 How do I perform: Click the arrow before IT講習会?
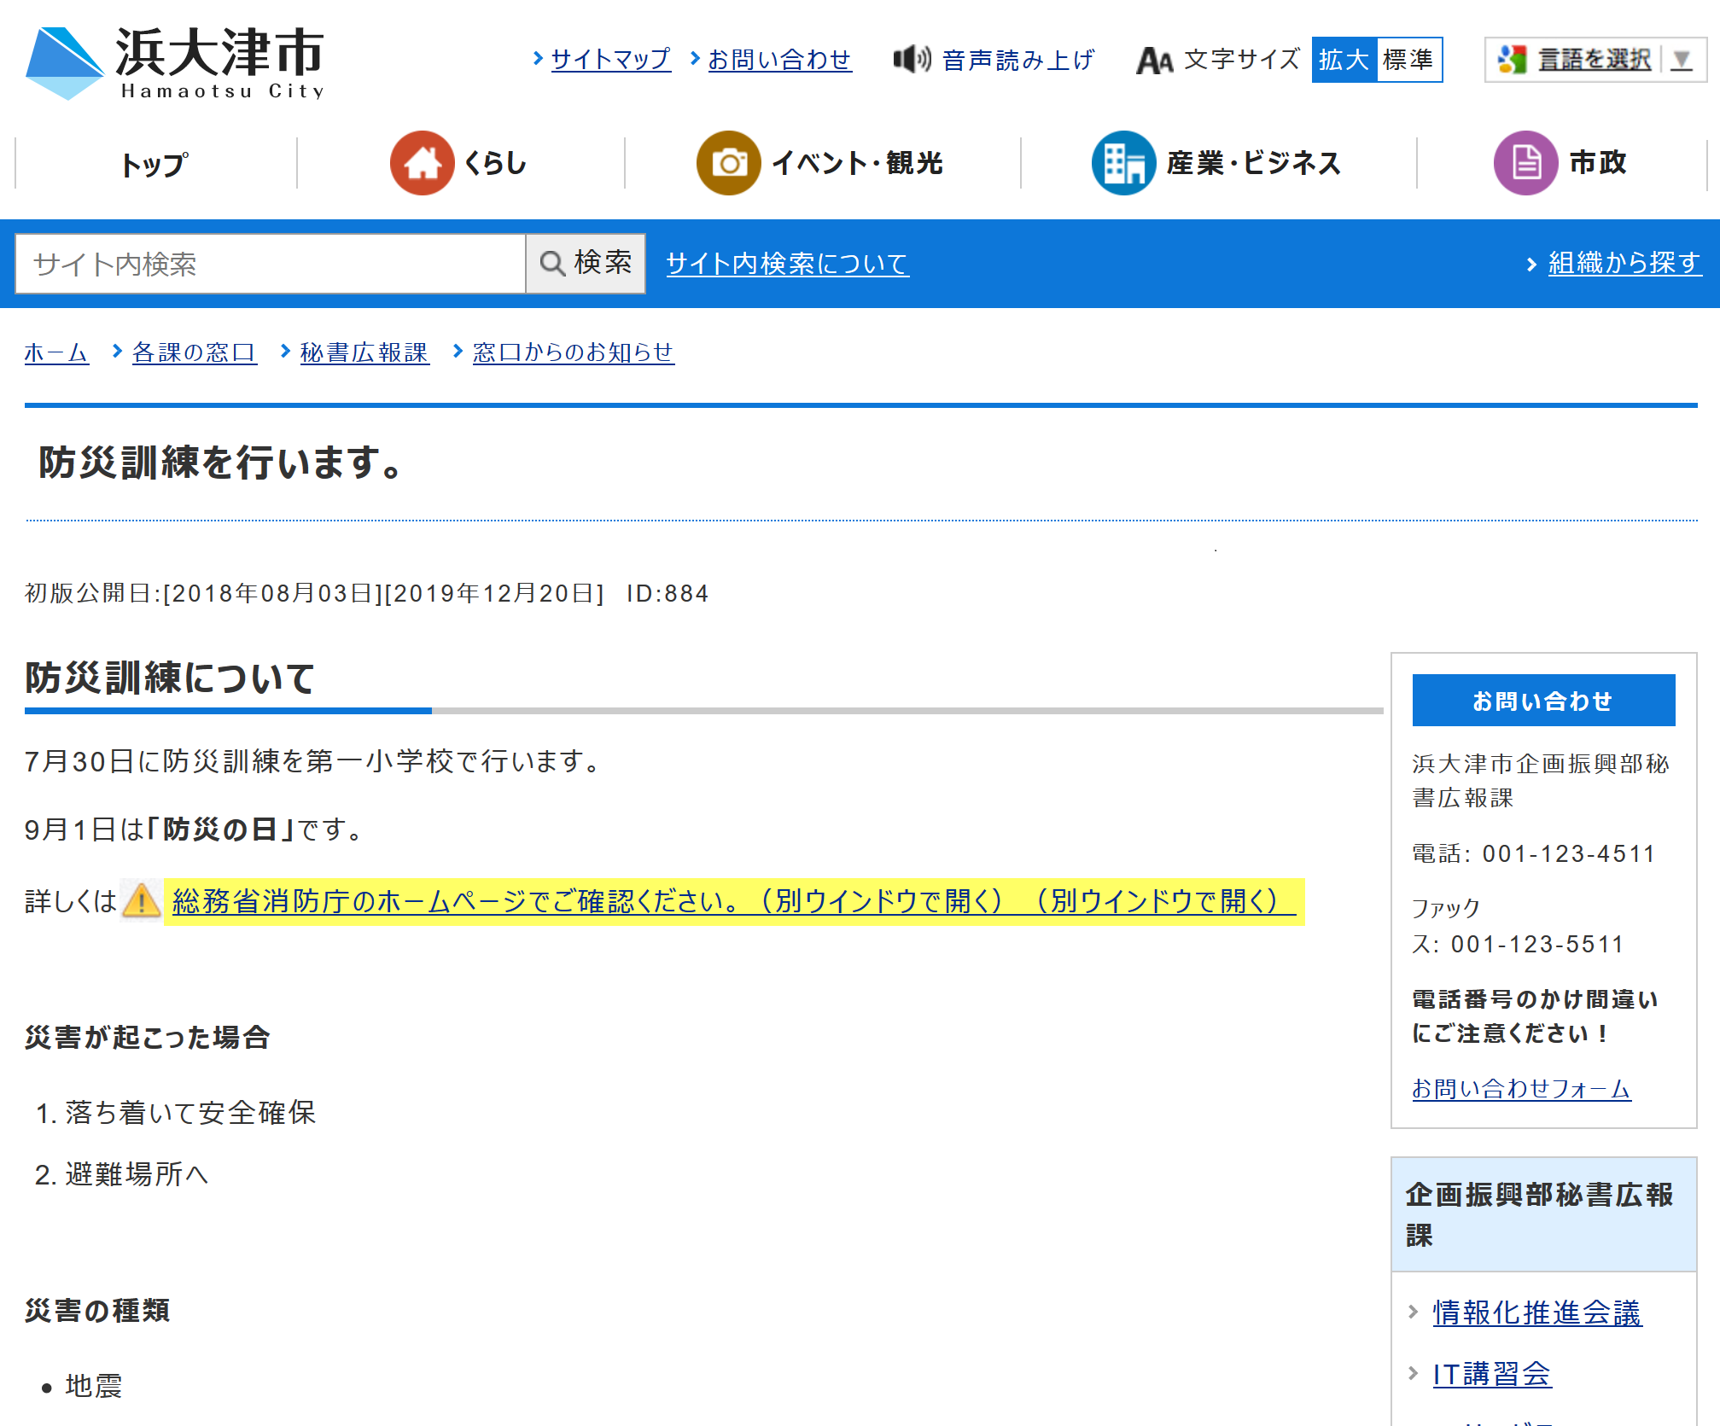1413,1373
